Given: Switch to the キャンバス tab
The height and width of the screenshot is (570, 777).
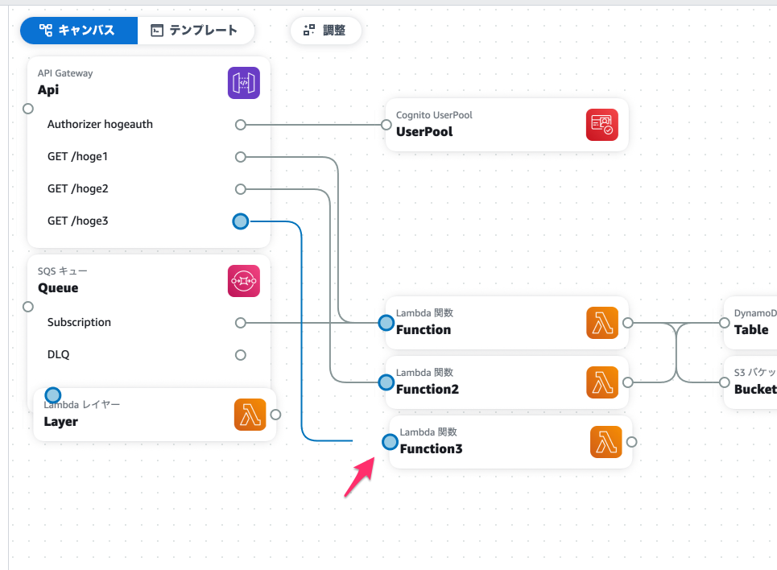Looking at the screenshot, I should point(79,31).
